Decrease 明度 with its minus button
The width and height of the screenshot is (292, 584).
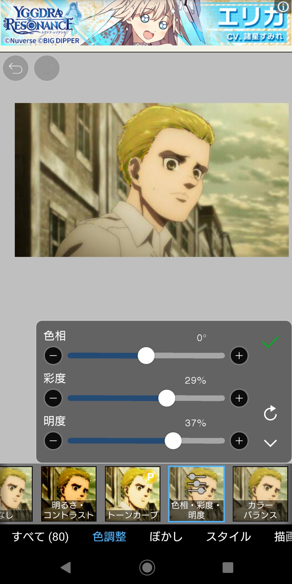pos(53,441)
